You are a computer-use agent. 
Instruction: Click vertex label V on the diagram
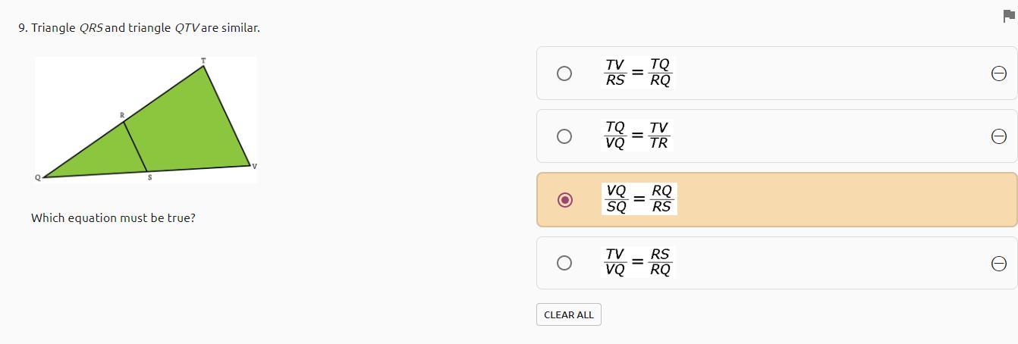click(254, 166)
